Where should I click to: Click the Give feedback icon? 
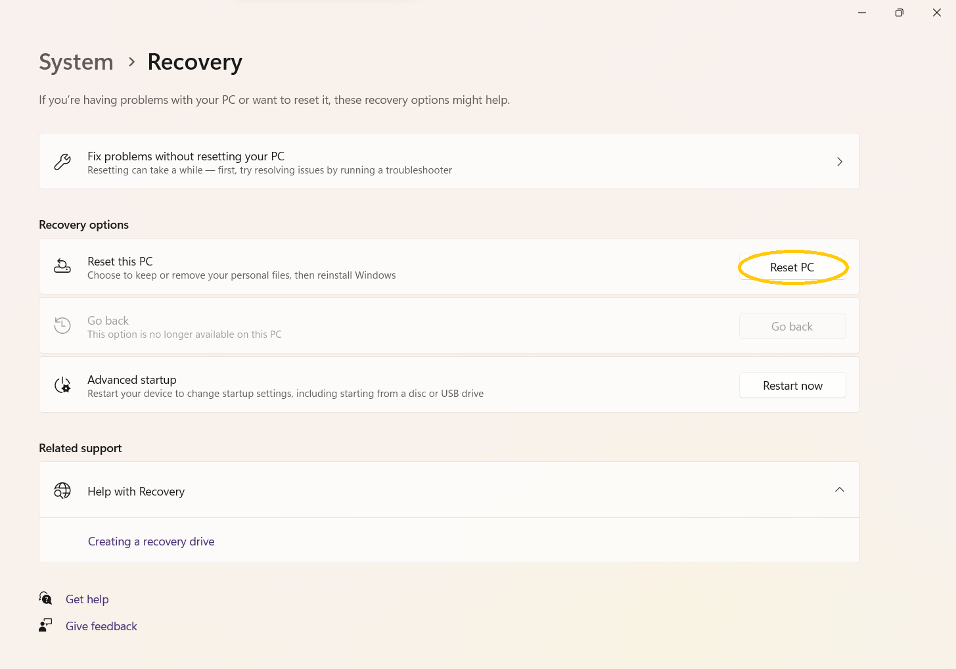coord(45,626)
